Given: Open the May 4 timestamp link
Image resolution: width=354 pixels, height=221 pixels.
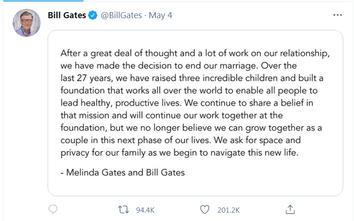Looking at the screenshot, I should coord(161,15).
